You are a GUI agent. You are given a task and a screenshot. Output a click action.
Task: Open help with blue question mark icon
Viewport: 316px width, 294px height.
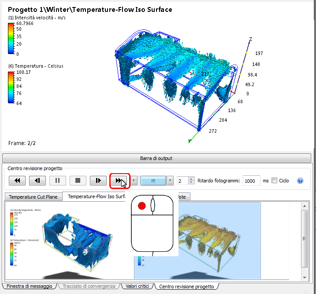pos(300,181)
